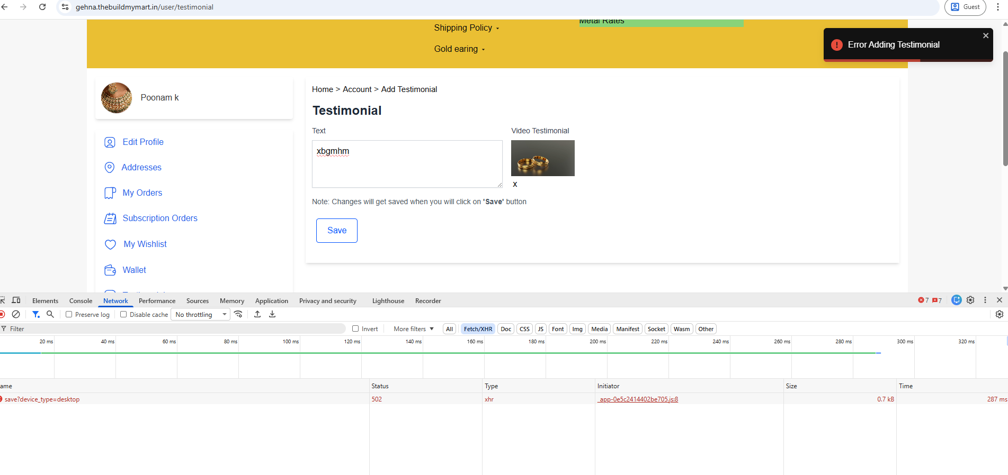The image size is (1008, 475).
Task: Open the Lighthouse tab
Action: tap(388, 300)
